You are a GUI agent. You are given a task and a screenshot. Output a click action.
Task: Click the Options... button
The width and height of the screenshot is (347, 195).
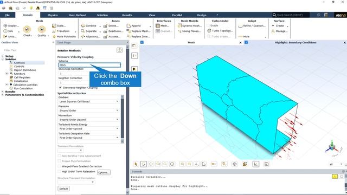coord(104,172)
